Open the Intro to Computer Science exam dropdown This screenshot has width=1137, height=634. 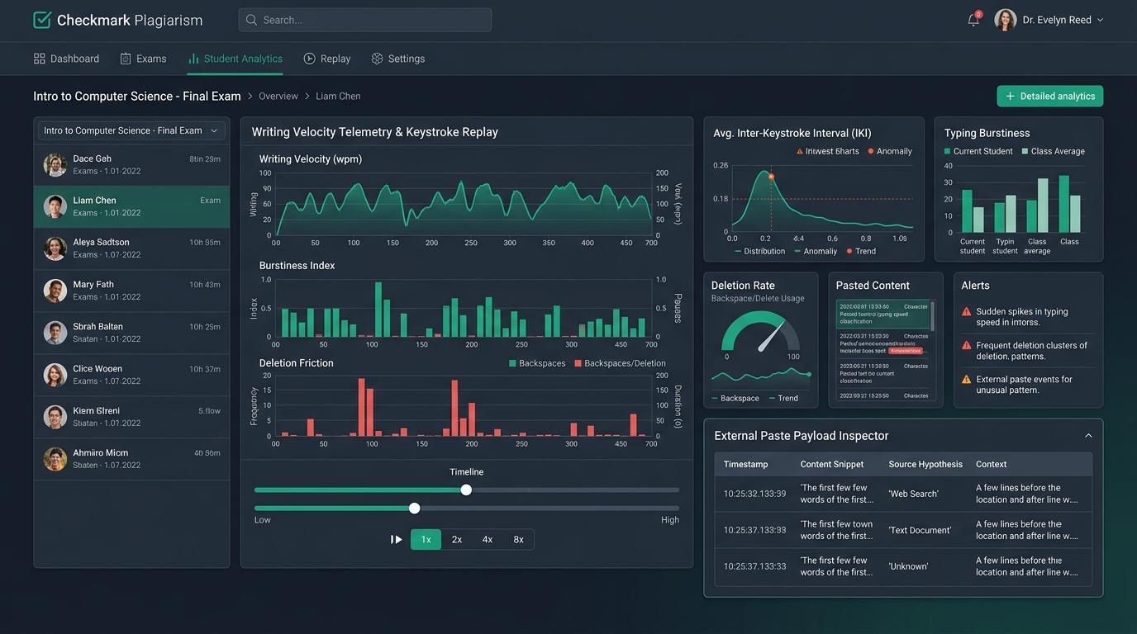click(x=131, y=130)
